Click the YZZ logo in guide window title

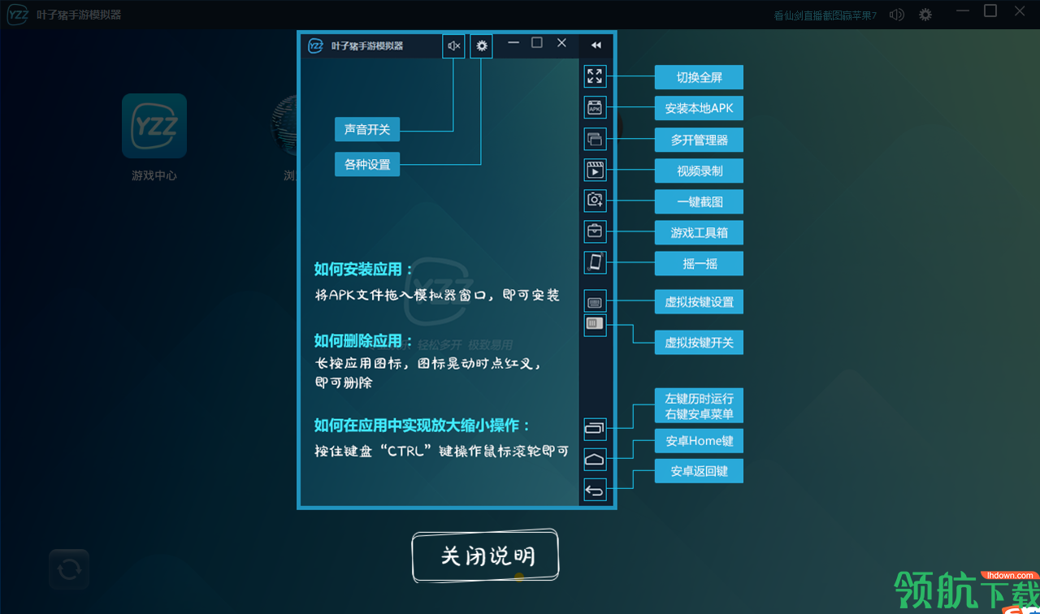315,45
